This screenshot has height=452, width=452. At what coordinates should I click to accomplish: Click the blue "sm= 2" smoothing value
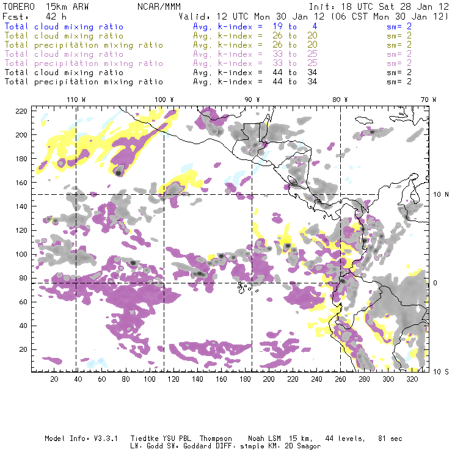(x=399, y=27)
